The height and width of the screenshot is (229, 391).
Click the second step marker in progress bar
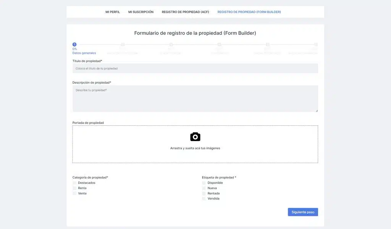[123, 45]
